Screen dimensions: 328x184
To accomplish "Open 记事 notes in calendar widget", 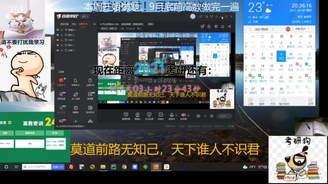I will pos(251,101).
